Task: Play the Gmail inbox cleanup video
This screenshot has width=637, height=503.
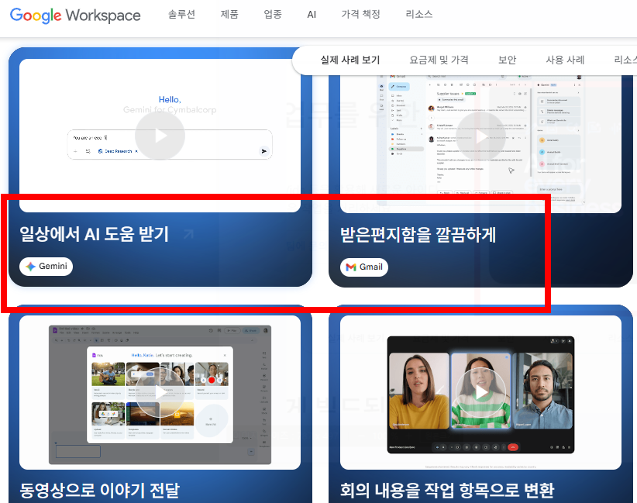Action: pyautogui.click(x=480, y=137)
